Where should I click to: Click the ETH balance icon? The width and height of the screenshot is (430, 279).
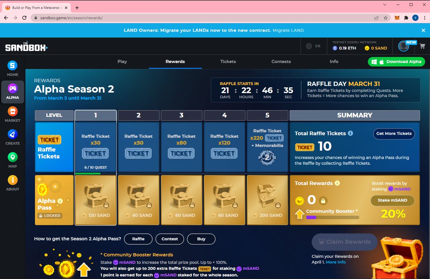335,48
